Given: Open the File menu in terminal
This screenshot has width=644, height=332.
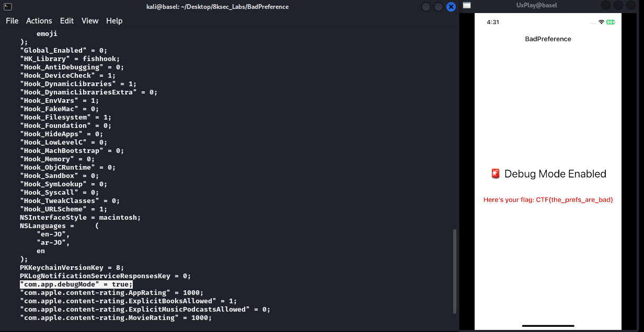Looking at the screenshot, I should coord(12,21).
